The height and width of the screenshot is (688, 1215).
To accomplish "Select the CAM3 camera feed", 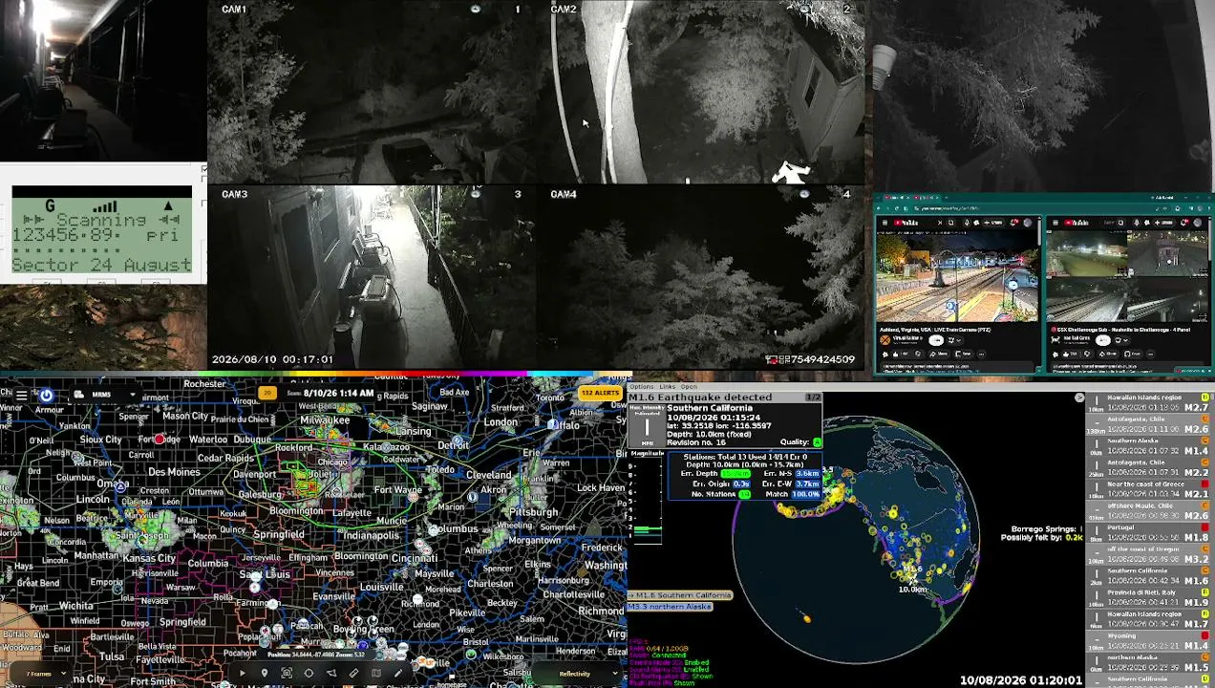I will tap(373, 277).
